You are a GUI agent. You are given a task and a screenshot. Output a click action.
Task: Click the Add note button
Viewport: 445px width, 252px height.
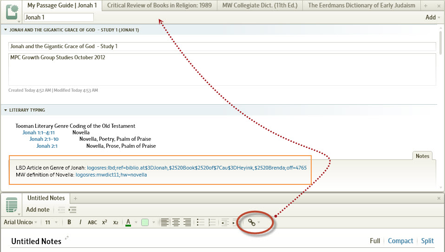[x=38, y=209]
